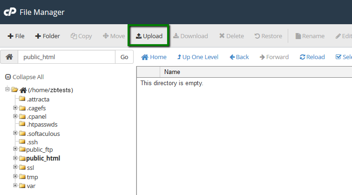Click the Upload toolbar button
The image size is (352, 195).
point(149,36)
